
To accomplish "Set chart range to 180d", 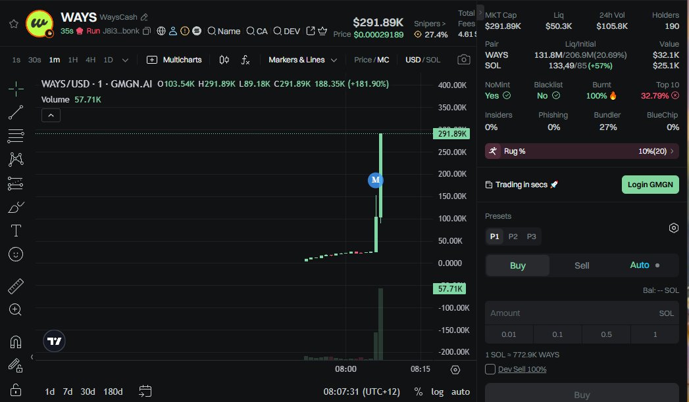I will pos(113,391).
